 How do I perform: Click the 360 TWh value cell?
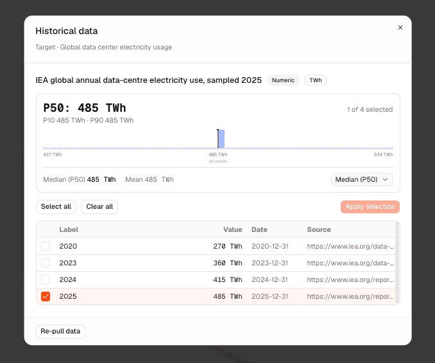[x=228, y=263]
